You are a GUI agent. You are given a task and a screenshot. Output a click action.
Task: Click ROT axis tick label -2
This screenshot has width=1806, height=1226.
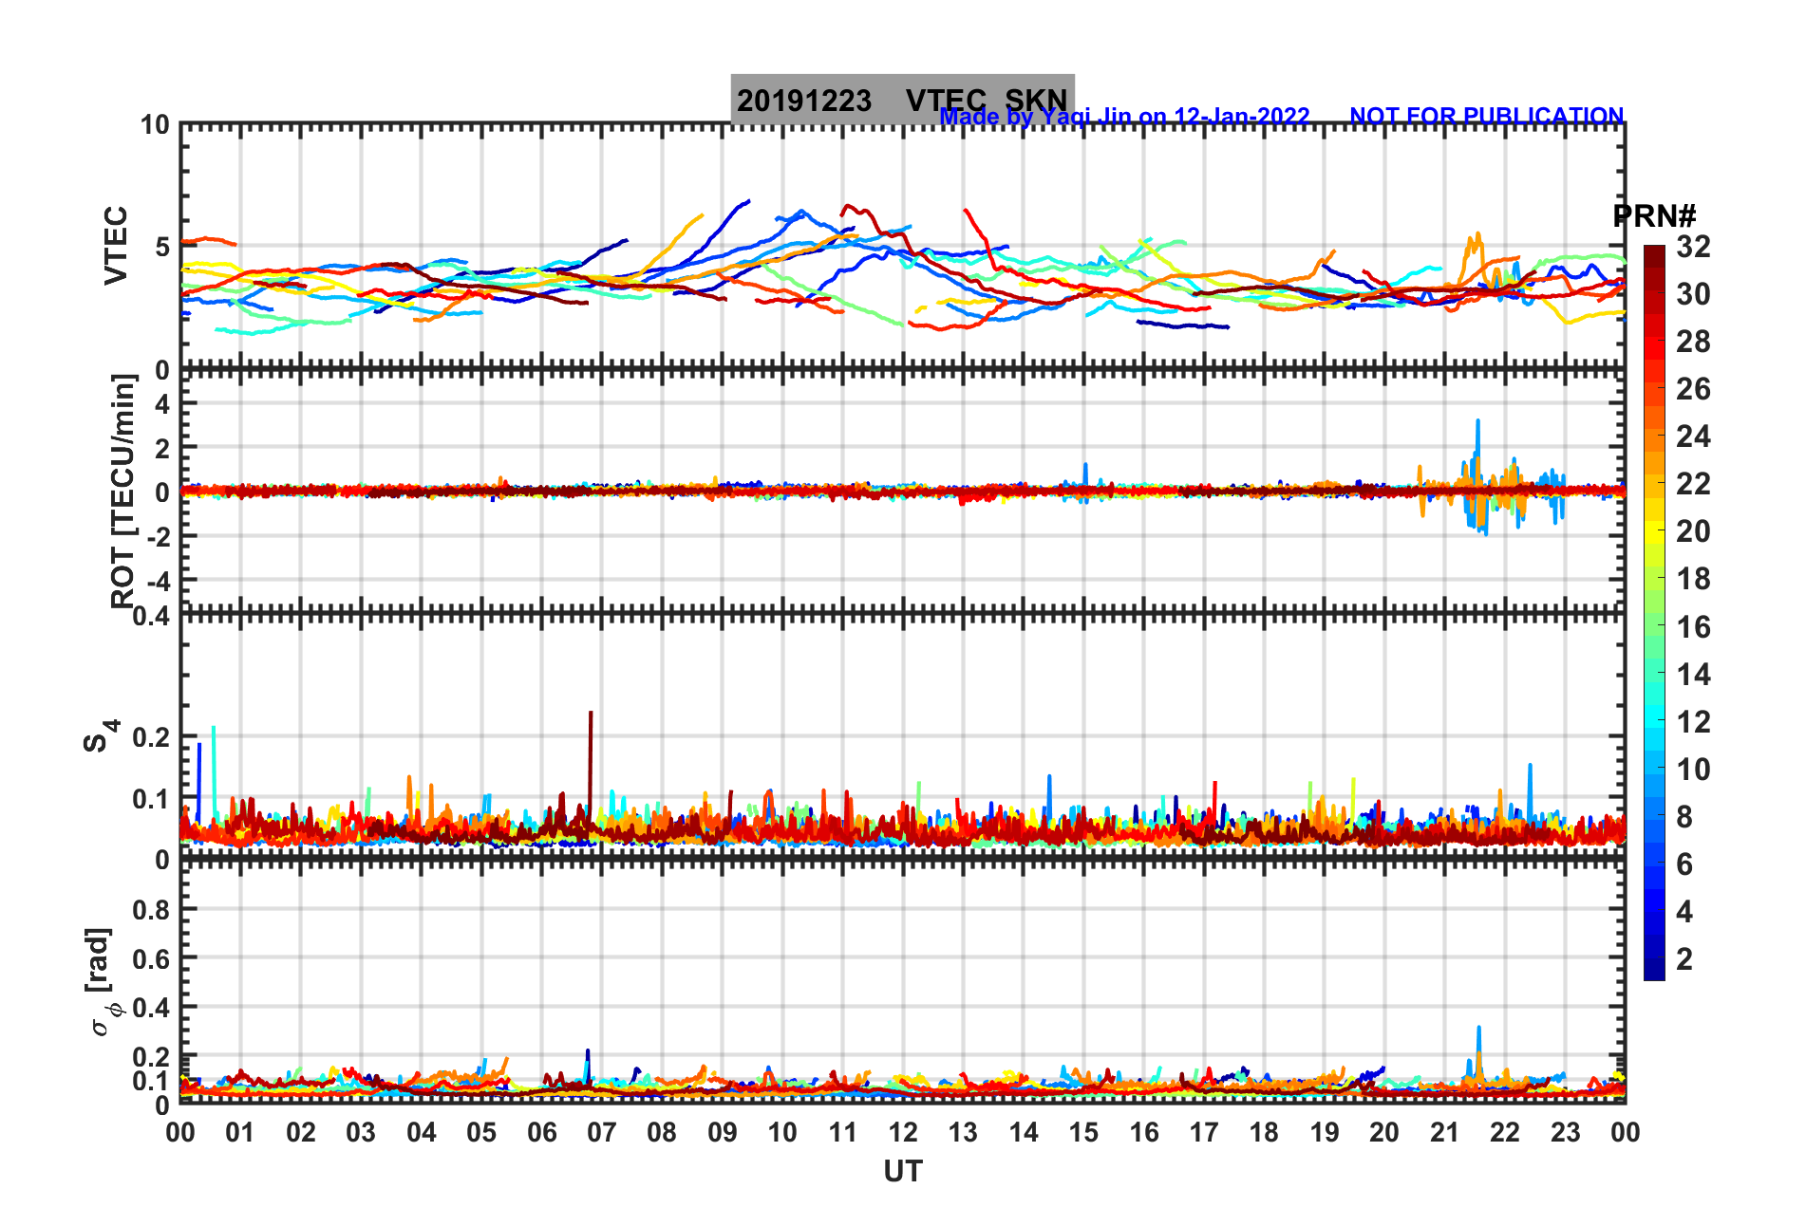tap(160, 537)
